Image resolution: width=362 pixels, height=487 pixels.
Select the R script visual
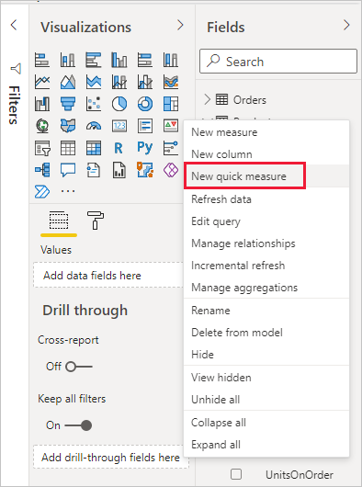[x=119, y=148]
